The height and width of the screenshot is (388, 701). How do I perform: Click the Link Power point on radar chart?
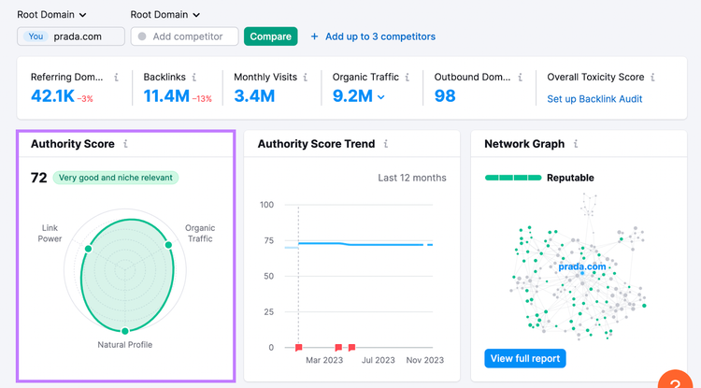(89, 249)
